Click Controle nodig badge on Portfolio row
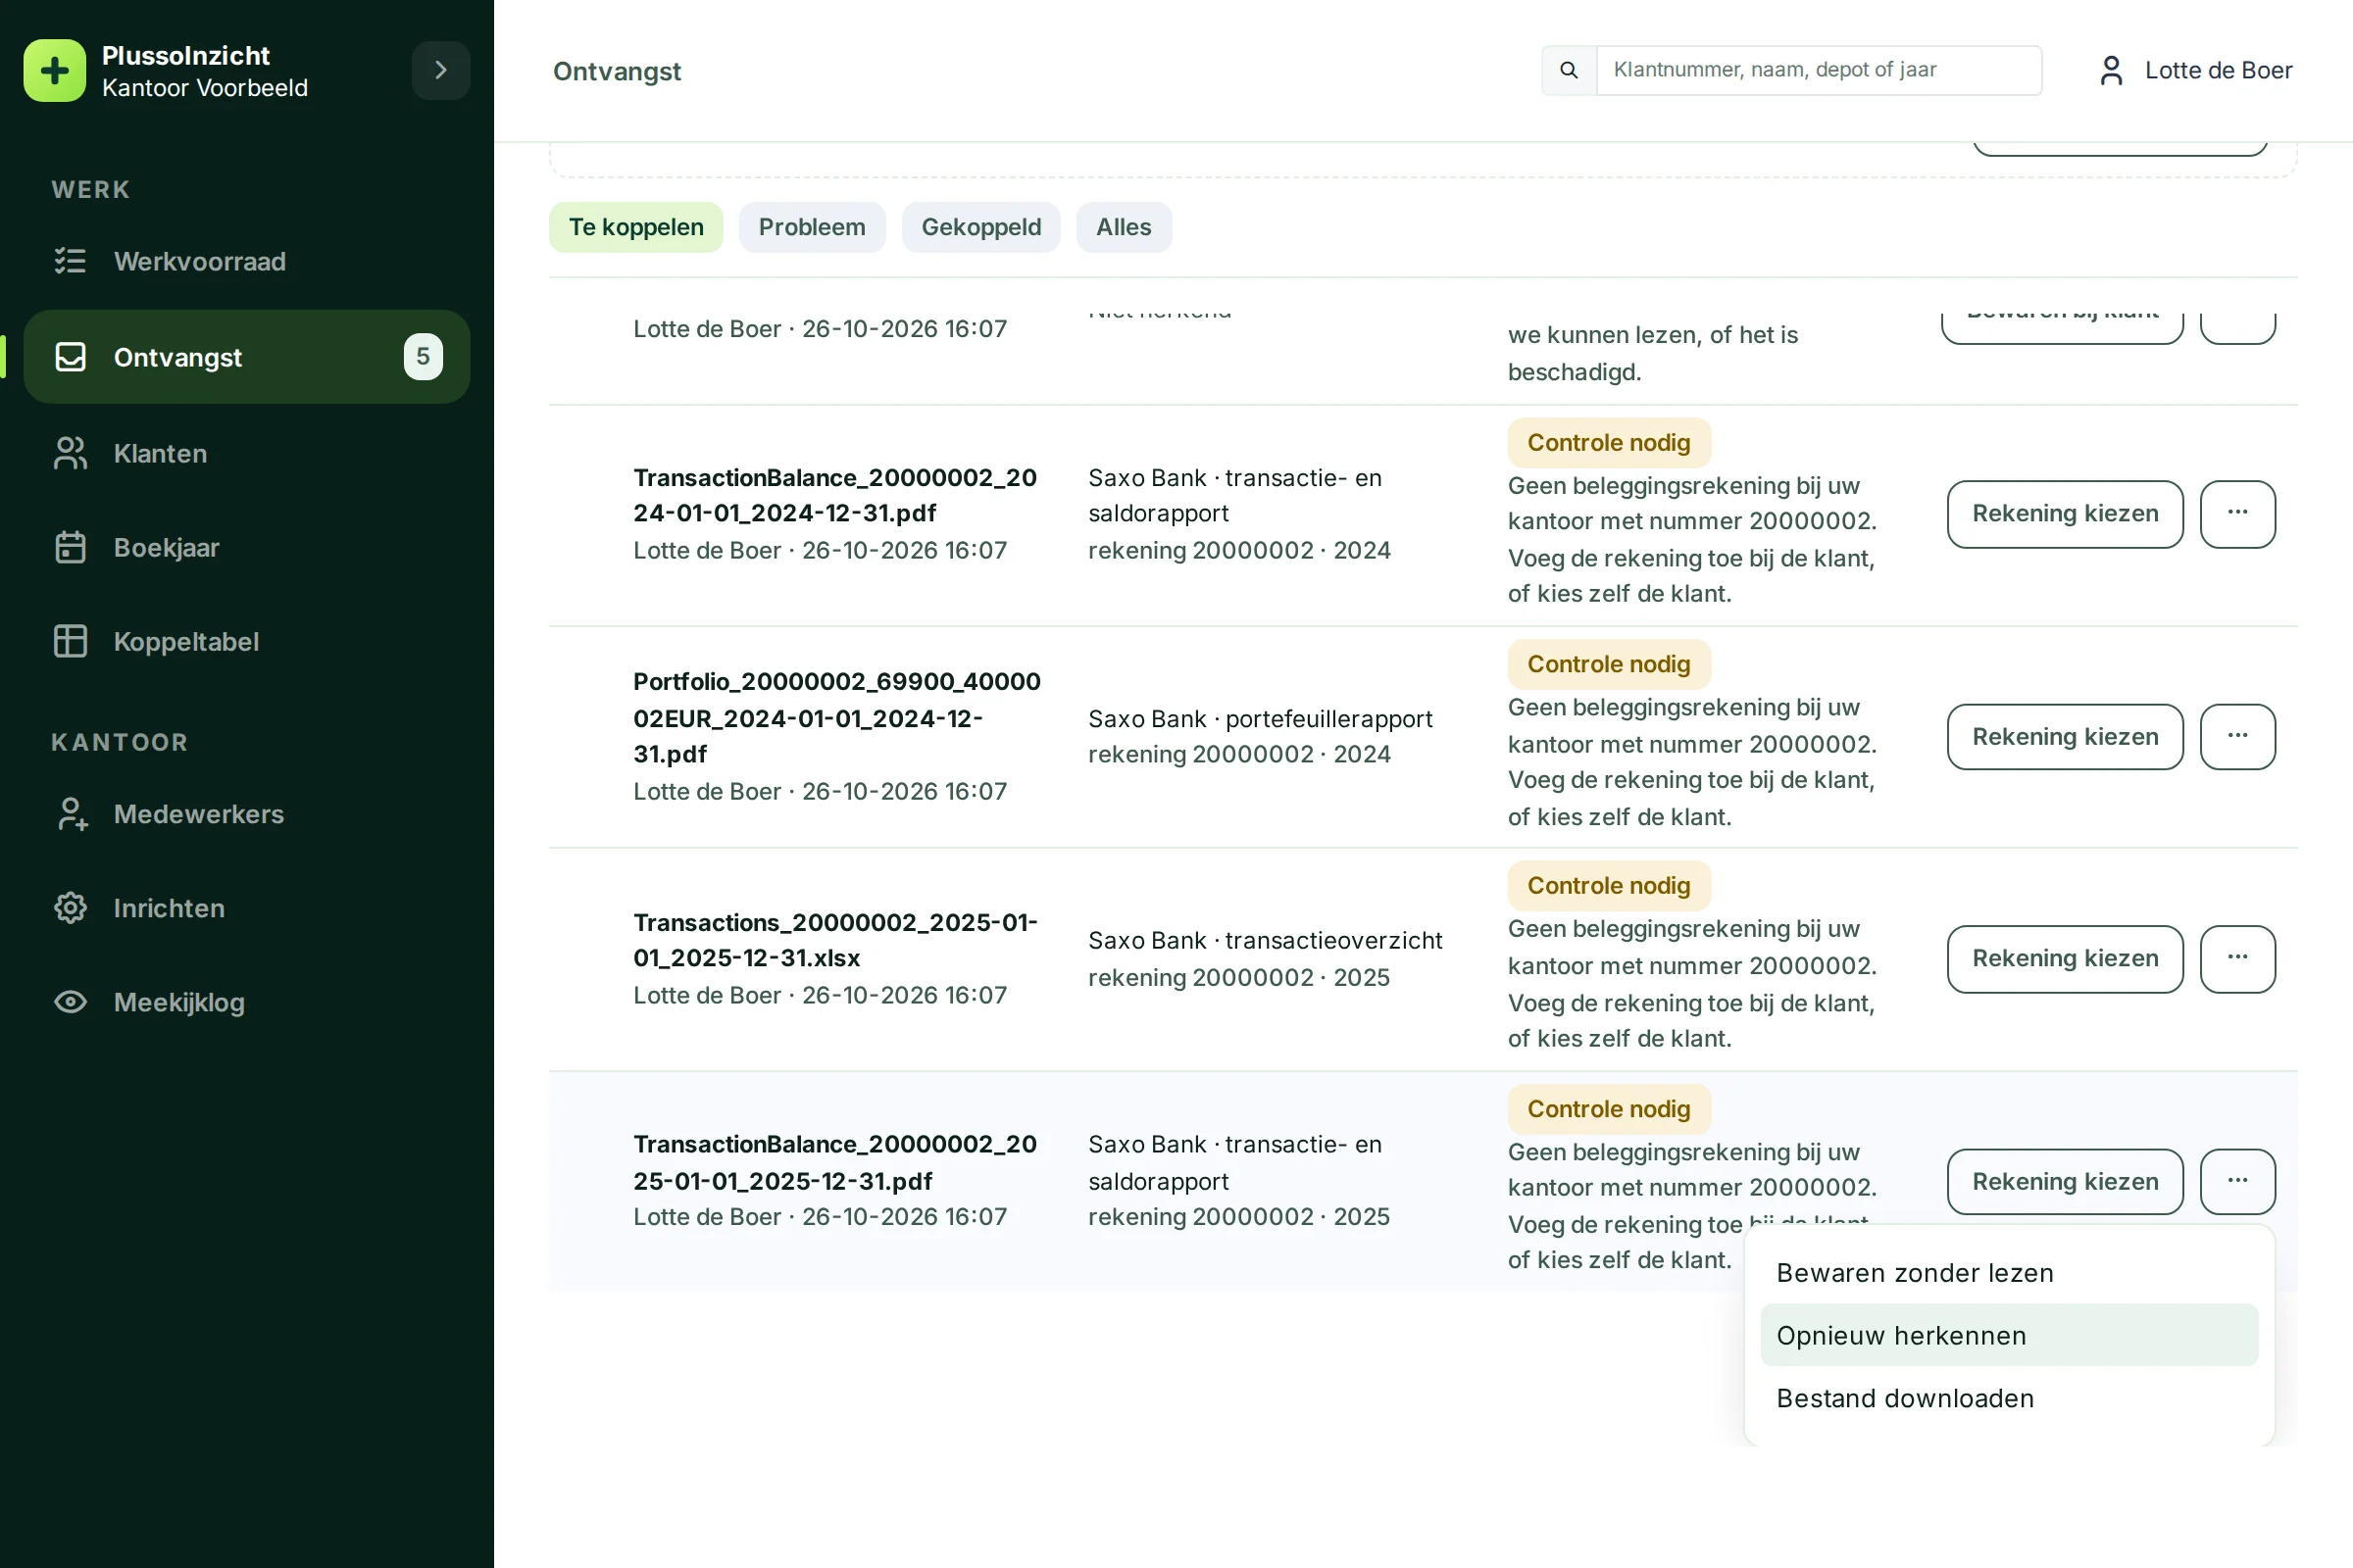Screen dimensions: 2353x1568 coord(1609,664)
